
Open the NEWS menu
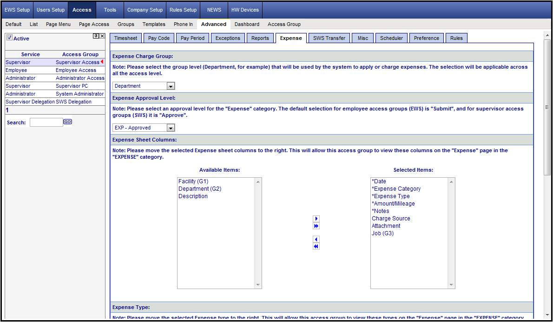tap(214, 10)
